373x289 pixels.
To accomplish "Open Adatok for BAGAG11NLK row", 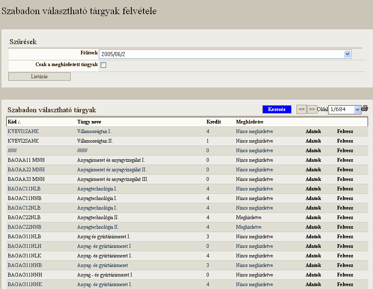I will (x=313, y=256).
